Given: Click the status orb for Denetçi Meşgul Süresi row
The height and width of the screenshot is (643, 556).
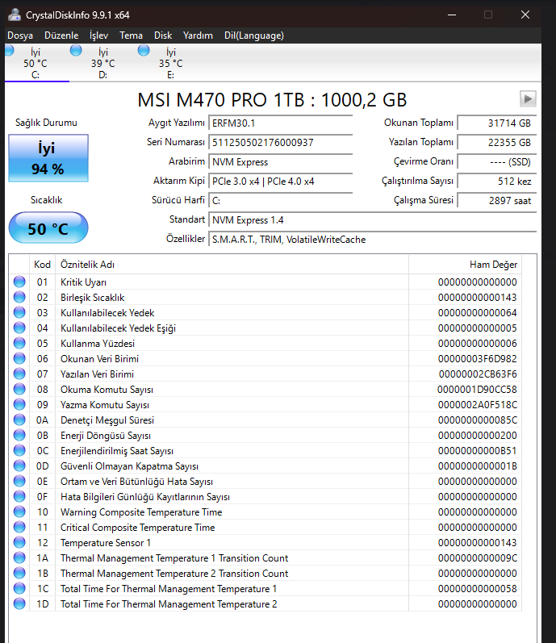Looking at the screenshot, I should point(19,420).
